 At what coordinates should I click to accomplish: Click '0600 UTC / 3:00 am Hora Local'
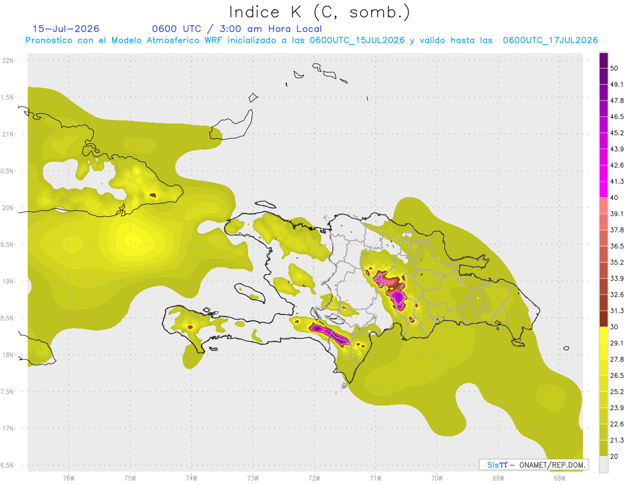(237, 29)
